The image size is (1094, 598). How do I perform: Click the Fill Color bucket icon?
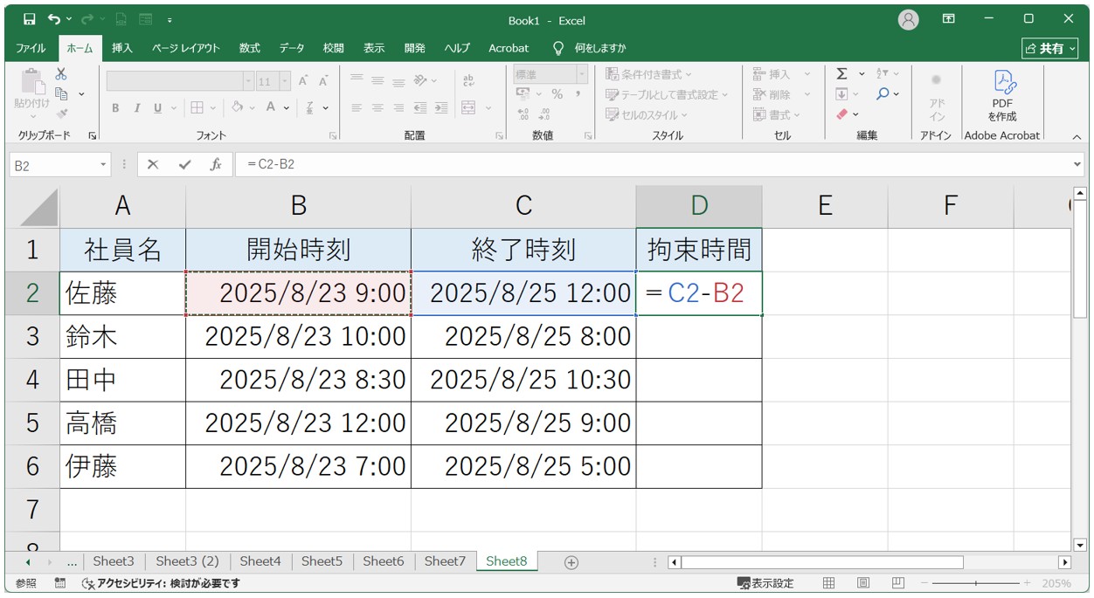point(237,107)
